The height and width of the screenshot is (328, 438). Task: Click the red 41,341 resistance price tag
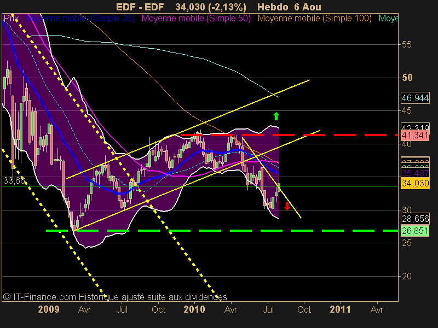coord(415,136)
